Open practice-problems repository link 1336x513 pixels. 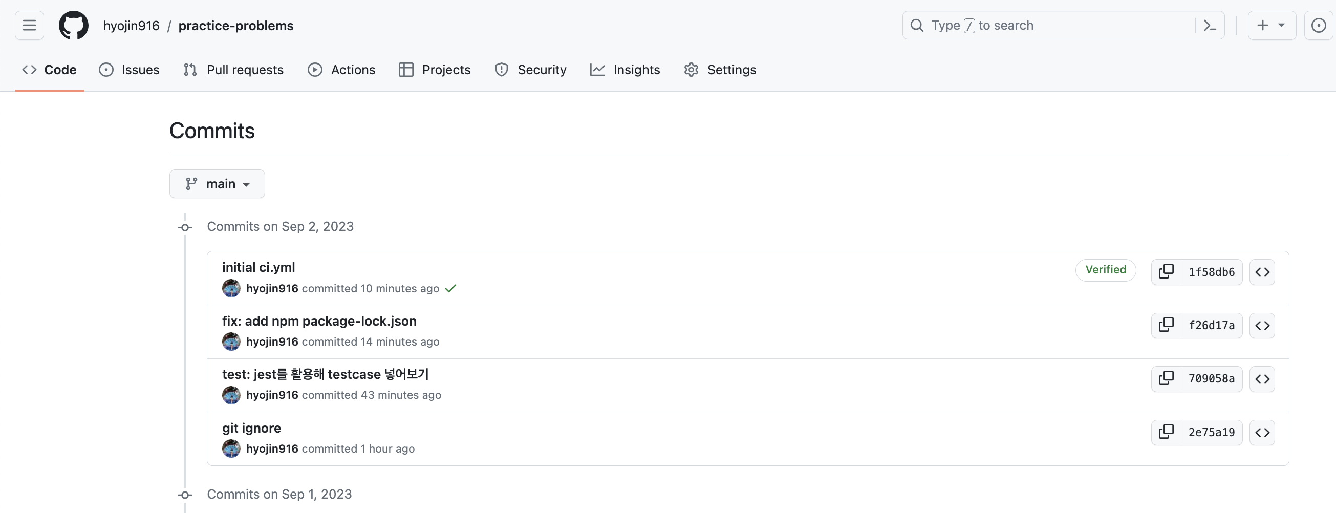236,26
